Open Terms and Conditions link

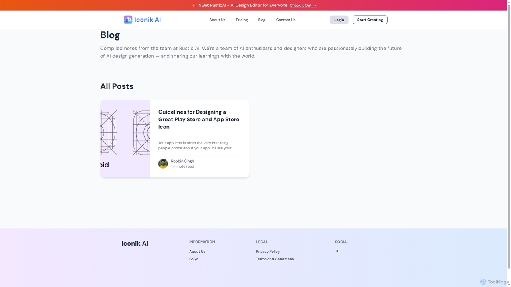[275, 259]
